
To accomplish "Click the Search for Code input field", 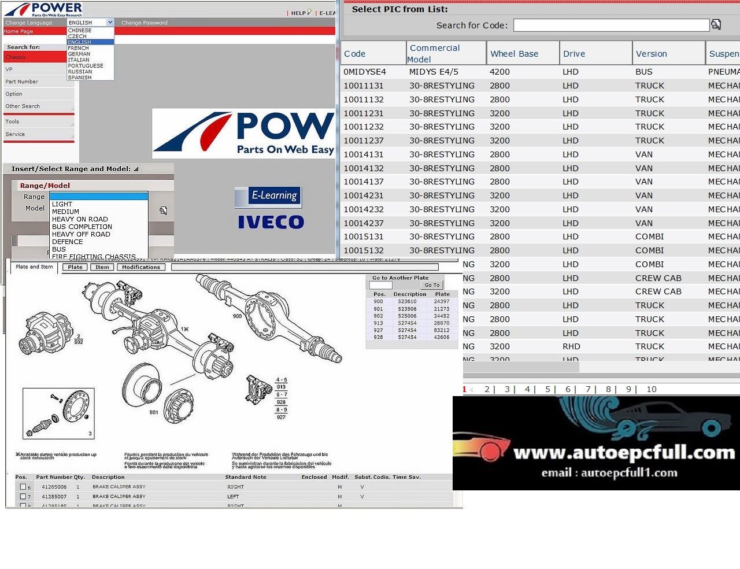I will (612, 25).
